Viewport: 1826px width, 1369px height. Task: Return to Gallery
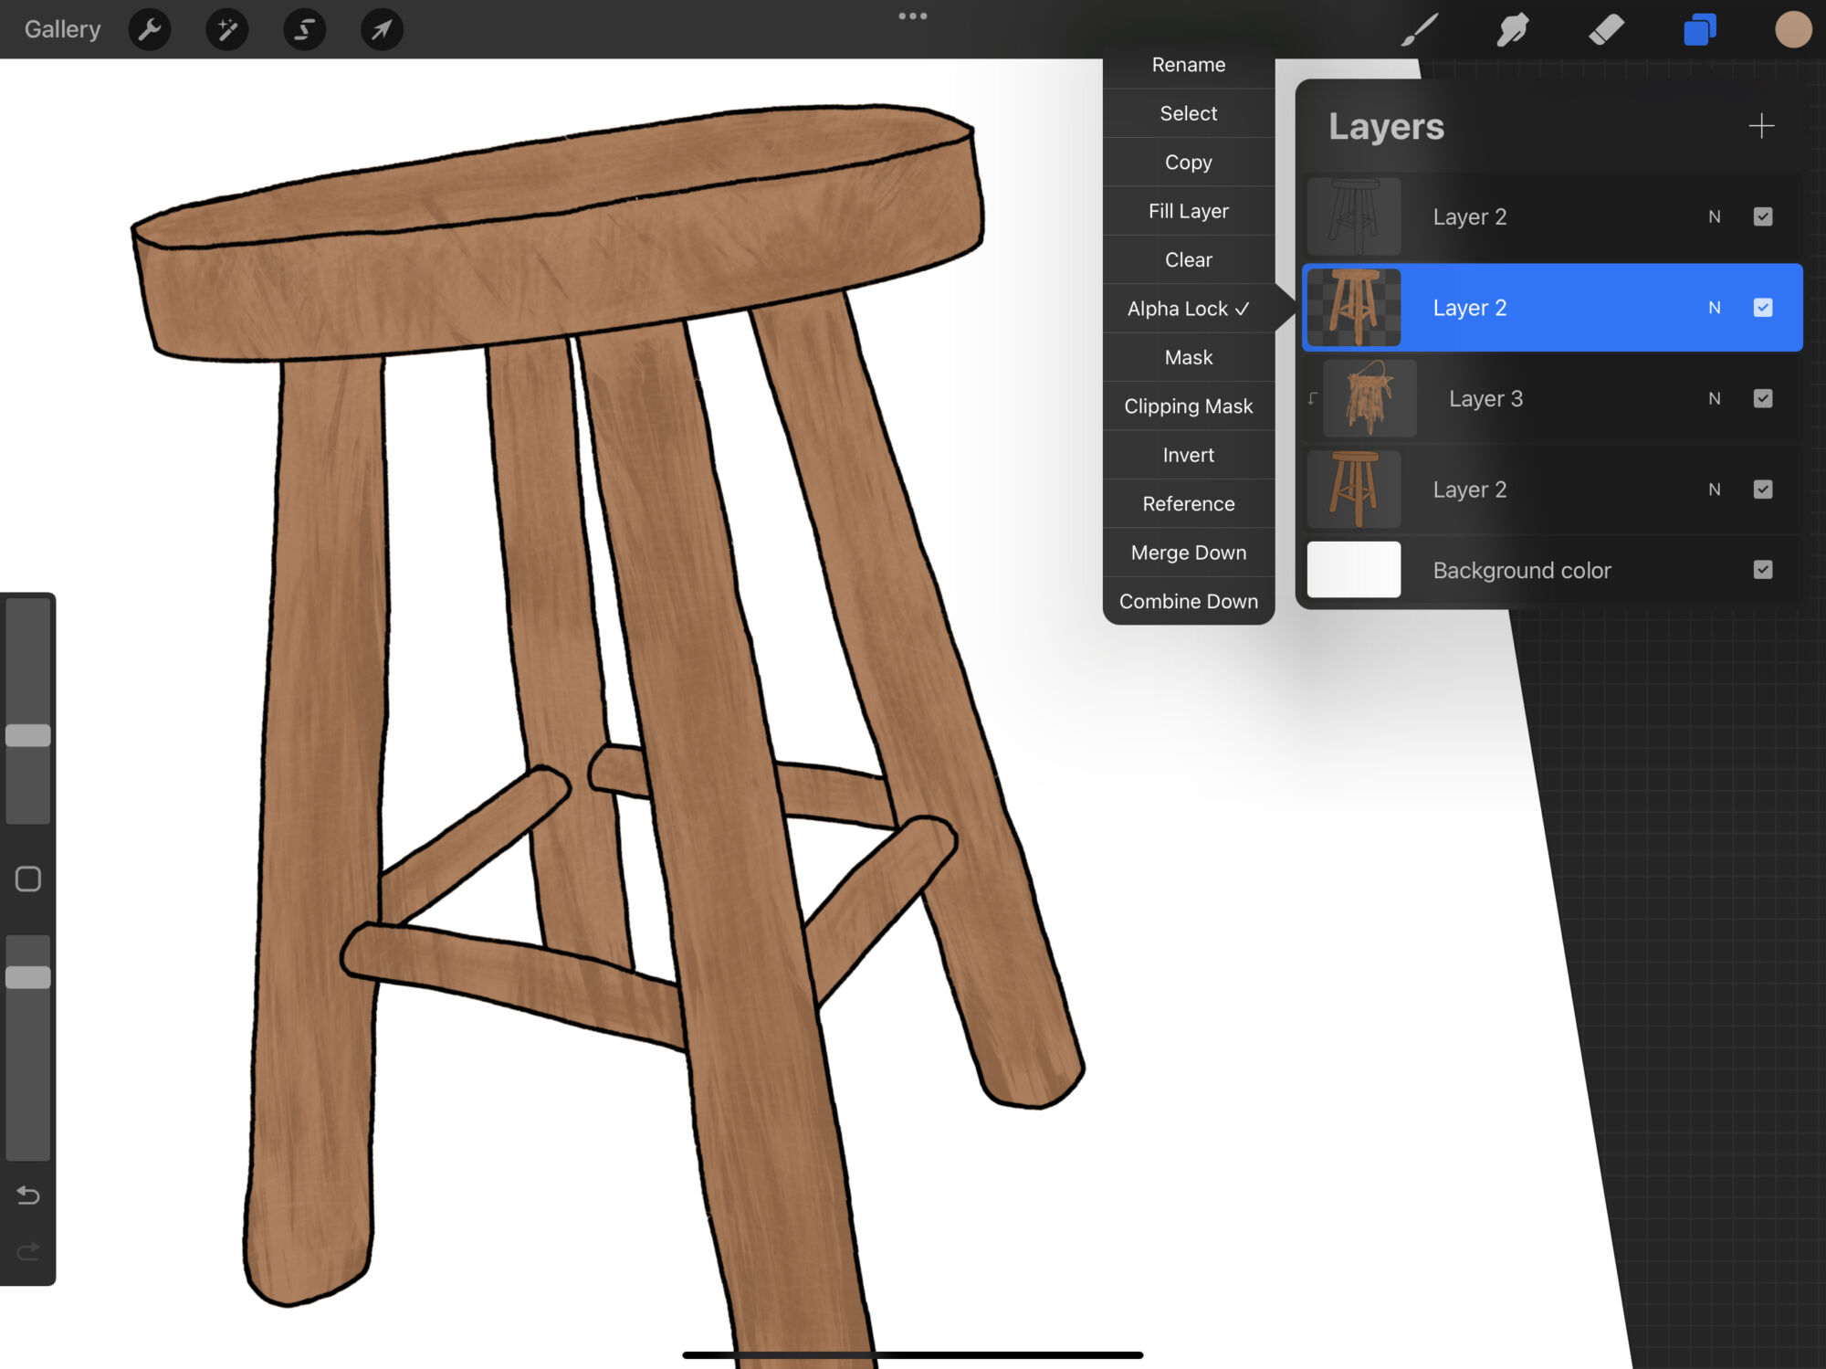pyautogui.click(x=62, y=29)
